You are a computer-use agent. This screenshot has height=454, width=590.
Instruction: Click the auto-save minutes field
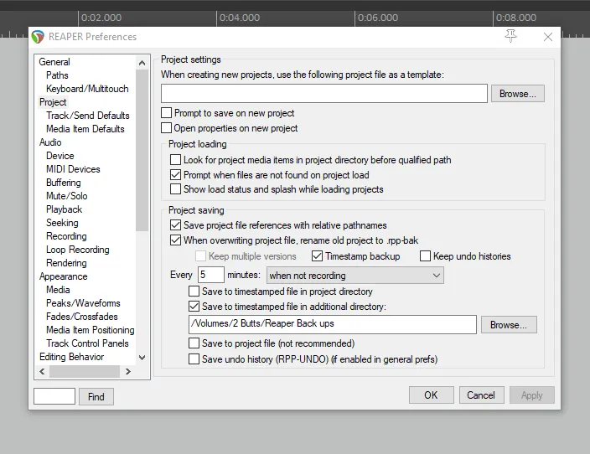tap(210, 275)
